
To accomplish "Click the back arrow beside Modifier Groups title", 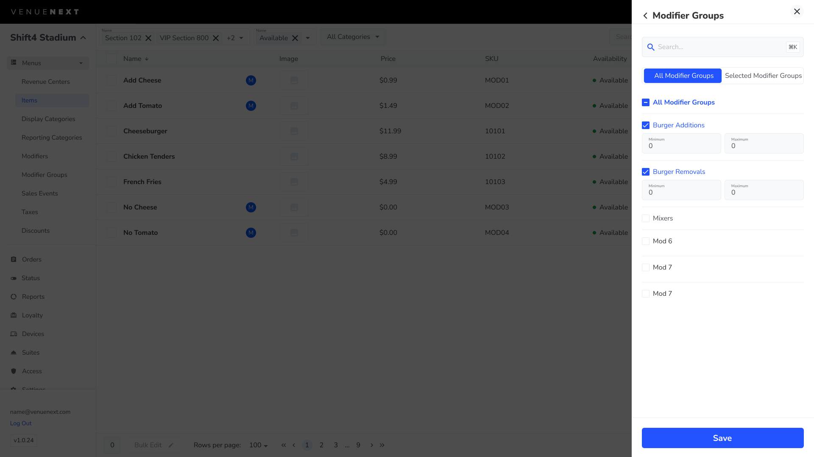I will [645, 15].
